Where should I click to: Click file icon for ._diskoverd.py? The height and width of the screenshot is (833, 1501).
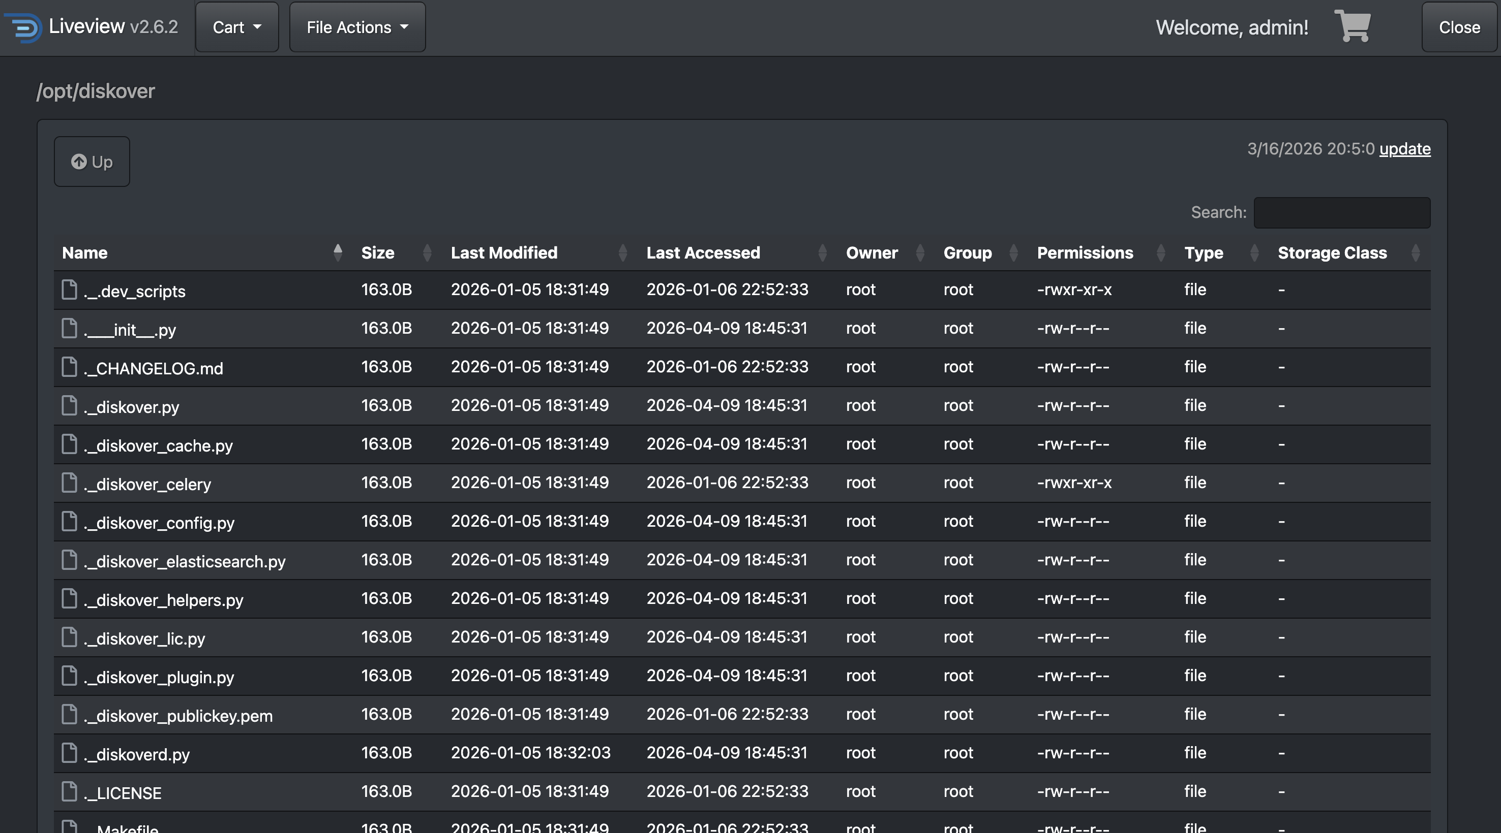click(x=69, y=753)
